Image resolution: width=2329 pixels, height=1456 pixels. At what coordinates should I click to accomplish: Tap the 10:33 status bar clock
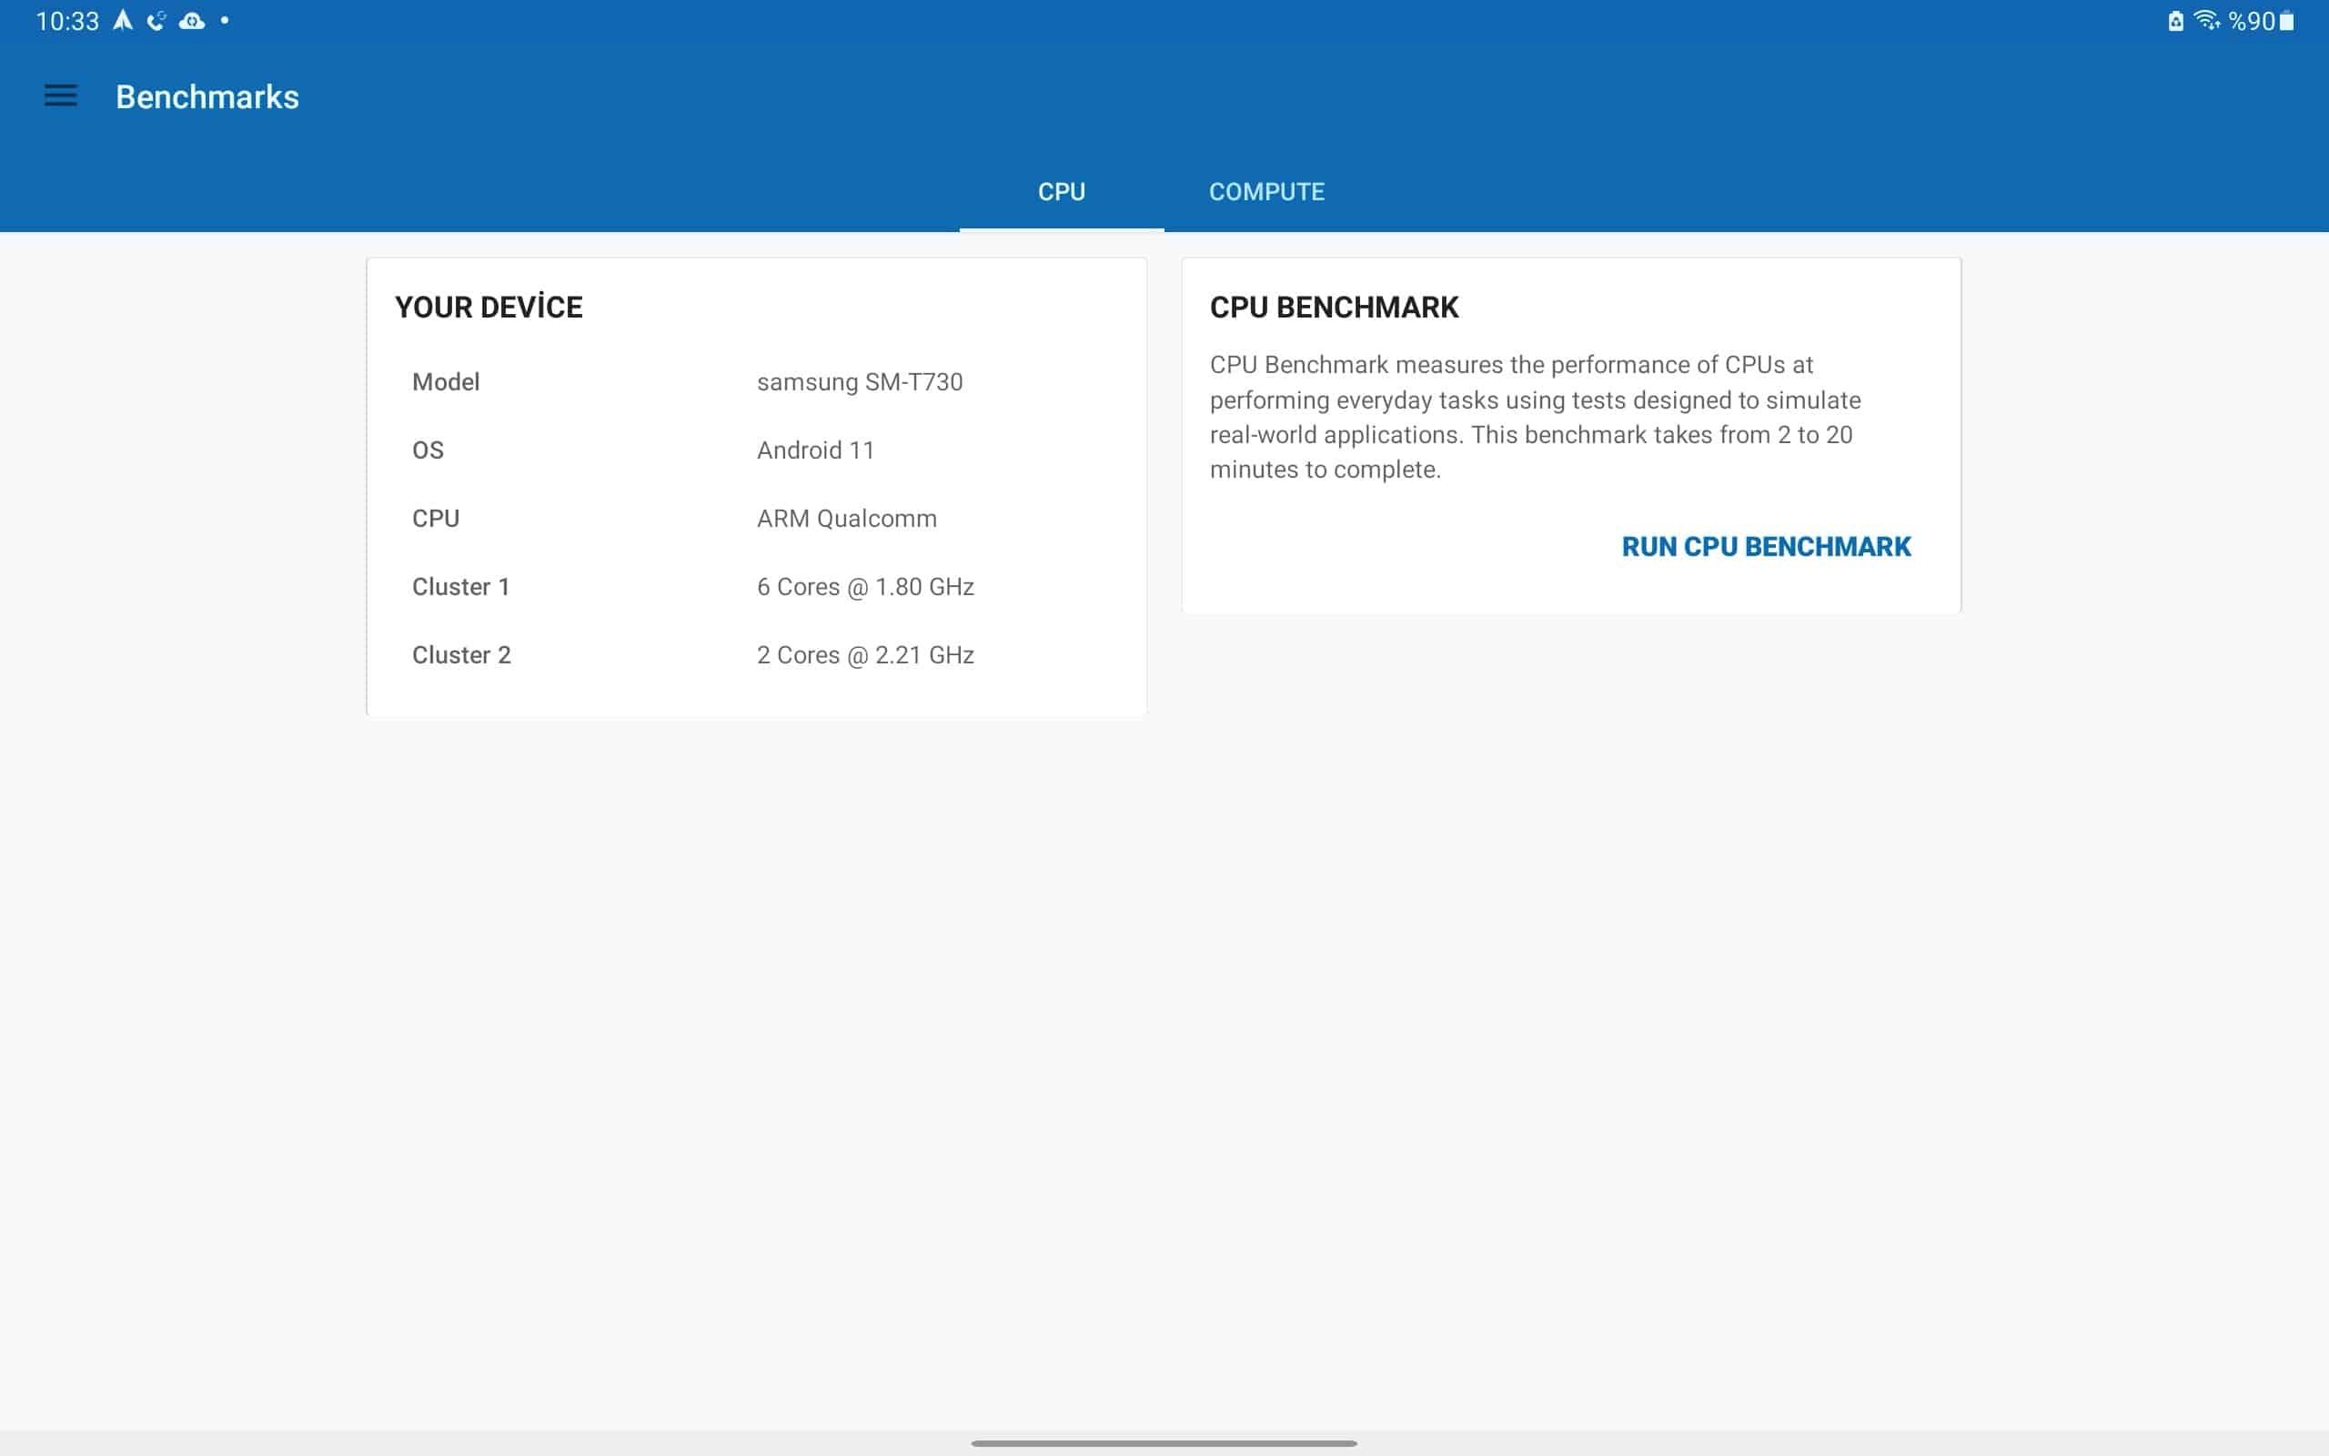coord(67,21)
